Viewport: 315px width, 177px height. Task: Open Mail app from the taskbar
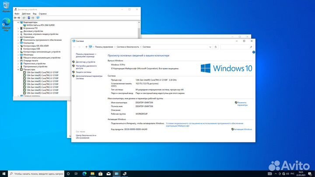108,174
